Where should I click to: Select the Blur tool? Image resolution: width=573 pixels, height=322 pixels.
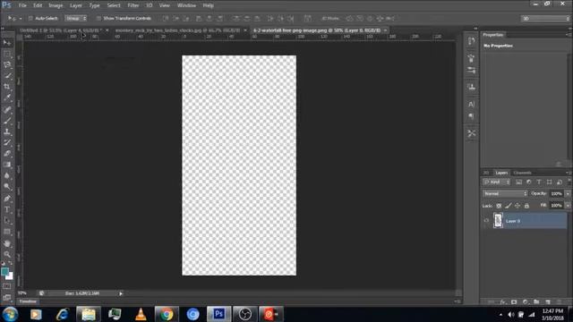[7, 175]
